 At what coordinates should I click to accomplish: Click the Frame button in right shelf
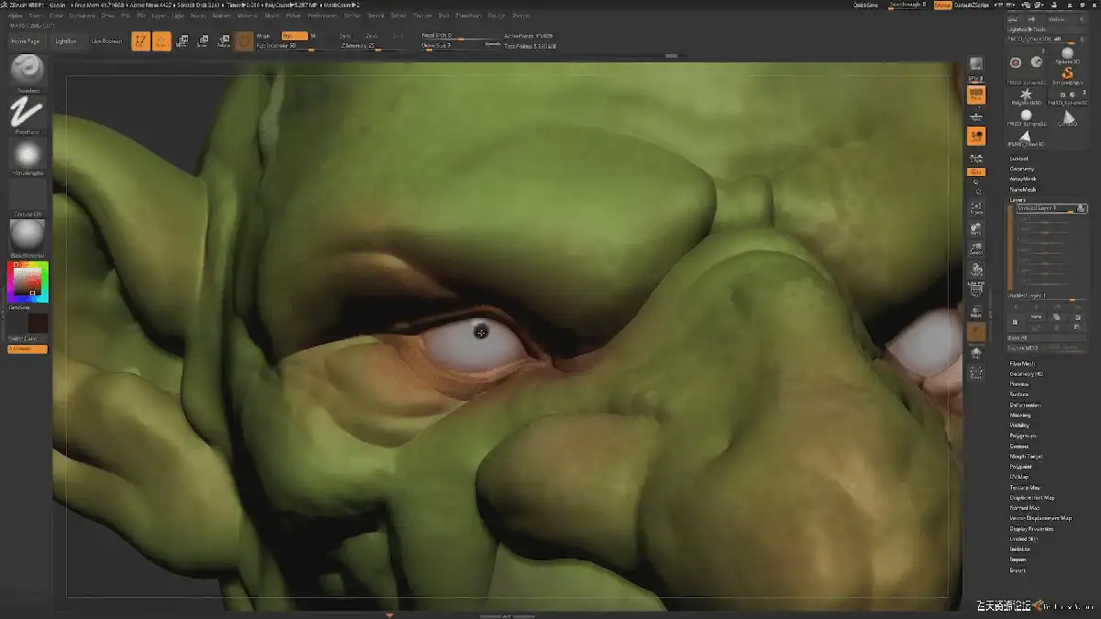point(976,208)
